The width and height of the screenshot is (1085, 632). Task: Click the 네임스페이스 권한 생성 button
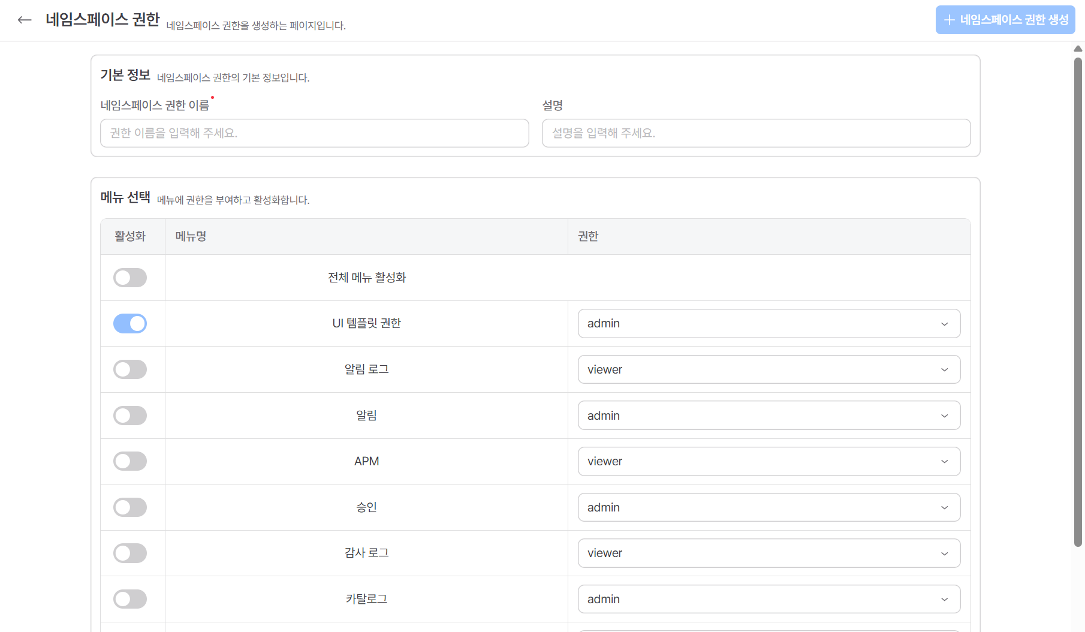1005,20
